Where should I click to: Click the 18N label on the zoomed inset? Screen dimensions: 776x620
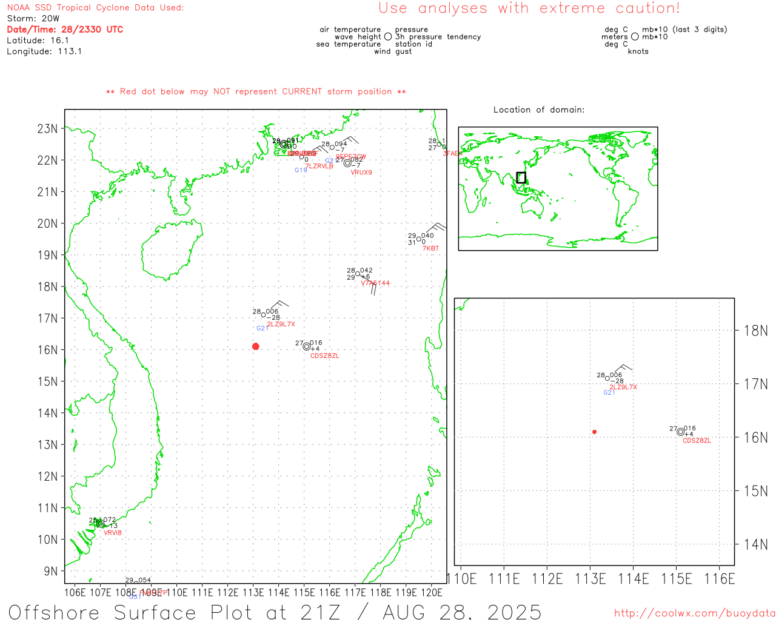755,331
